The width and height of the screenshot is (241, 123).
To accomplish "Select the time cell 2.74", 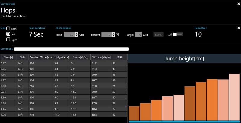I will click(8, 92).
